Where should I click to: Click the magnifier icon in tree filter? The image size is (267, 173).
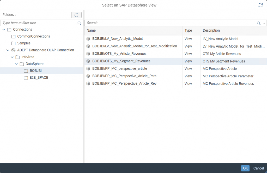79,23
